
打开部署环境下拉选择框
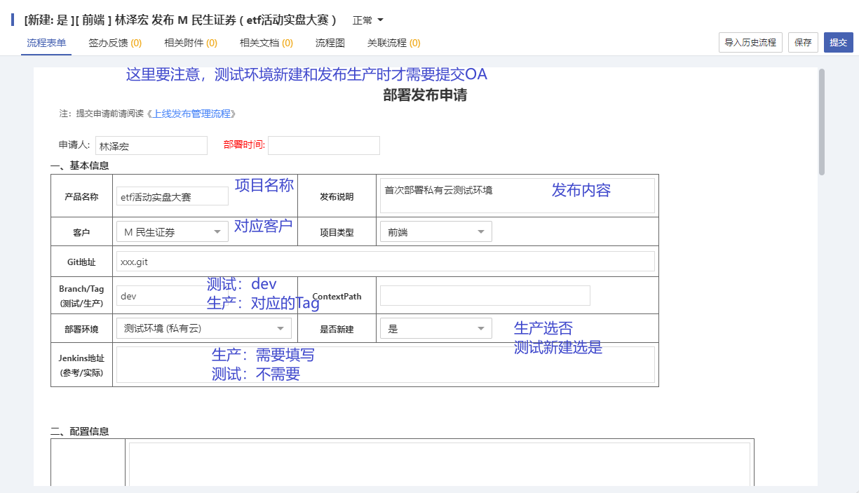[x=203, y=327]
